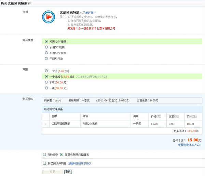
Task: Click the red 开发者 company text
Action: click(x=91, y=28)
